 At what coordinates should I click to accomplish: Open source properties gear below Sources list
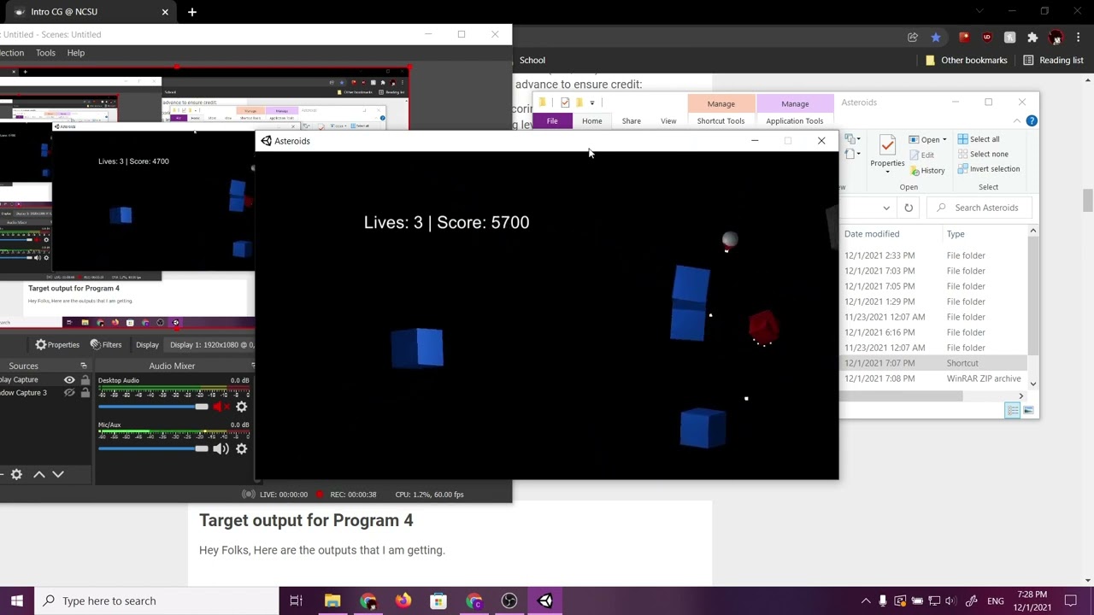point(16,474)
